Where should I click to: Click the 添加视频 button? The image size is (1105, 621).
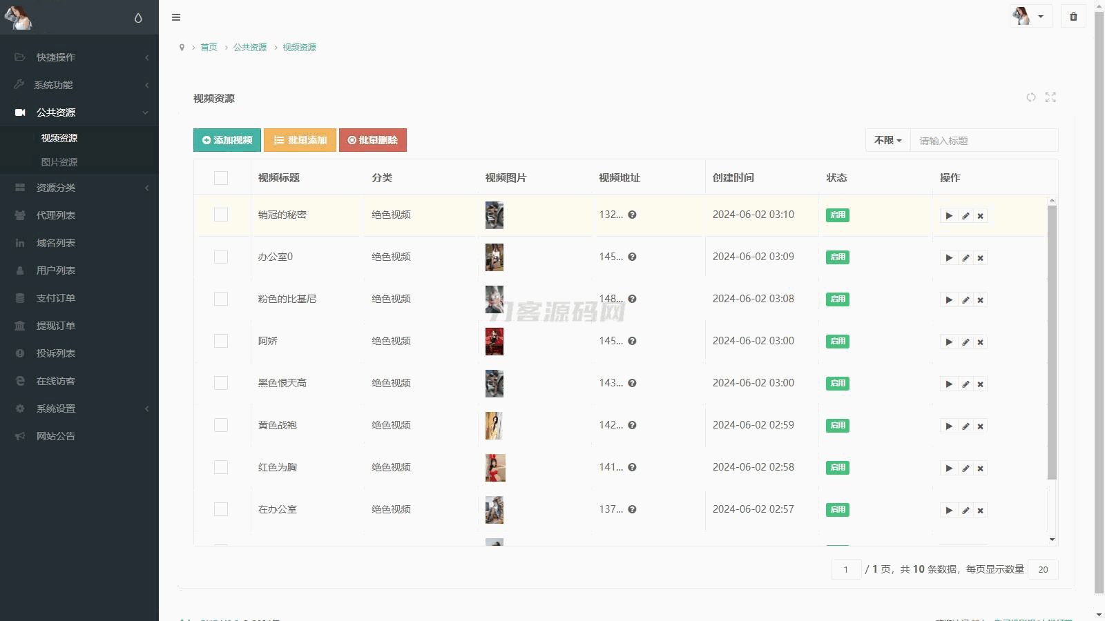click(x=227, y=140)
